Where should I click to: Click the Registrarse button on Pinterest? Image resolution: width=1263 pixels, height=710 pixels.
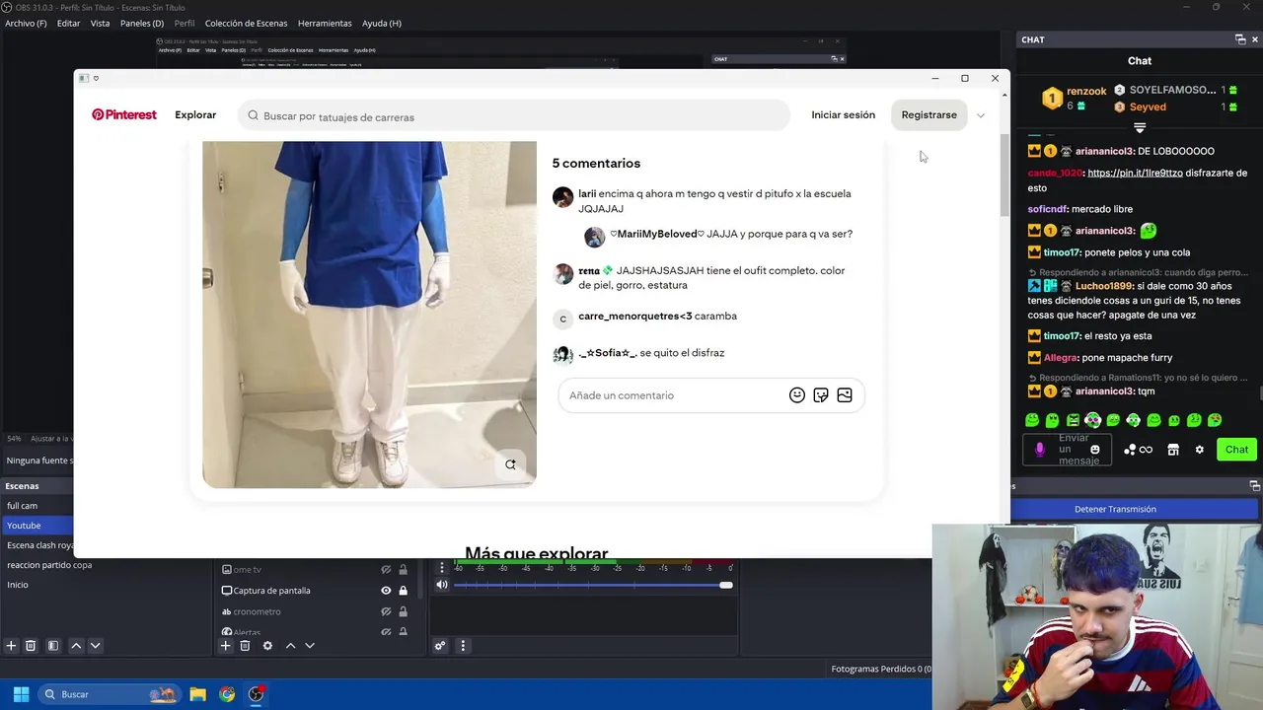(x=929, y=114)
